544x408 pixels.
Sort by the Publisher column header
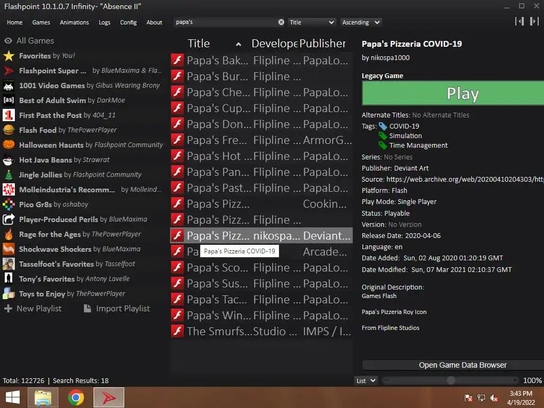[x=322, y=44]
